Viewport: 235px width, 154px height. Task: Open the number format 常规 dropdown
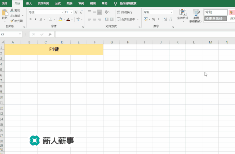[x=171, y=12]
